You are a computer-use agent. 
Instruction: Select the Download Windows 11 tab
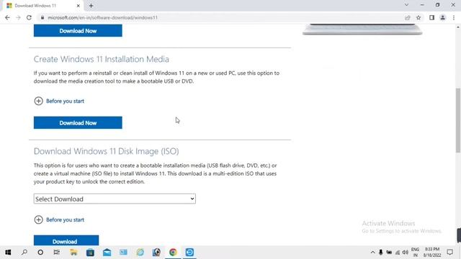[x=42, y=6]
